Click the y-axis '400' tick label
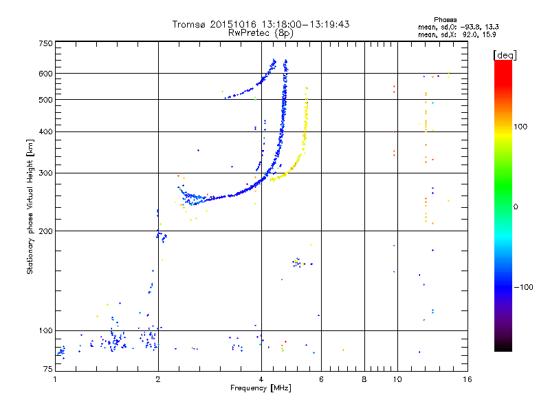 46,131
